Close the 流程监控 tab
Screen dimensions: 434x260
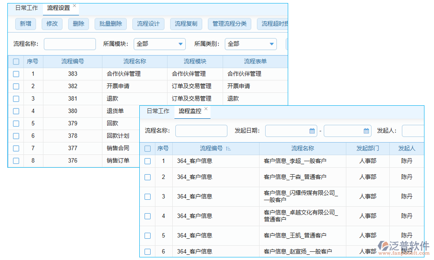pyautogui.click(x=206, y=108)
